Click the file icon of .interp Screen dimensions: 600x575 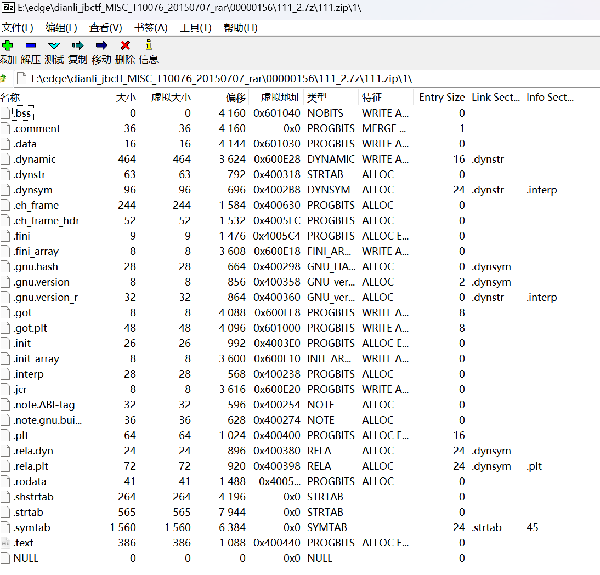5,374
